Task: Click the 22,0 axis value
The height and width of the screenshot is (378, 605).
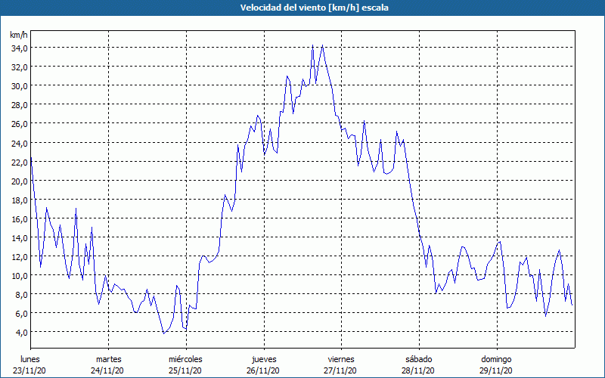Action: [20, 162]
